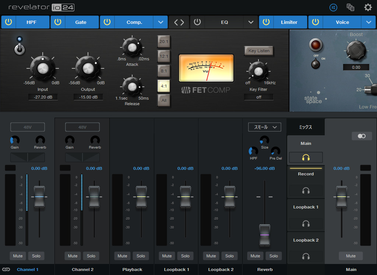The height and width of the screenshot is (275, 377).
Task: Open the settings gear icon
Action: 368,7
